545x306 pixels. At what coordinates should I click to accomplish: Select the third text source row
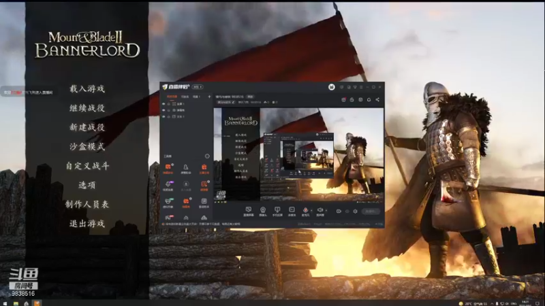click(187, 116)
